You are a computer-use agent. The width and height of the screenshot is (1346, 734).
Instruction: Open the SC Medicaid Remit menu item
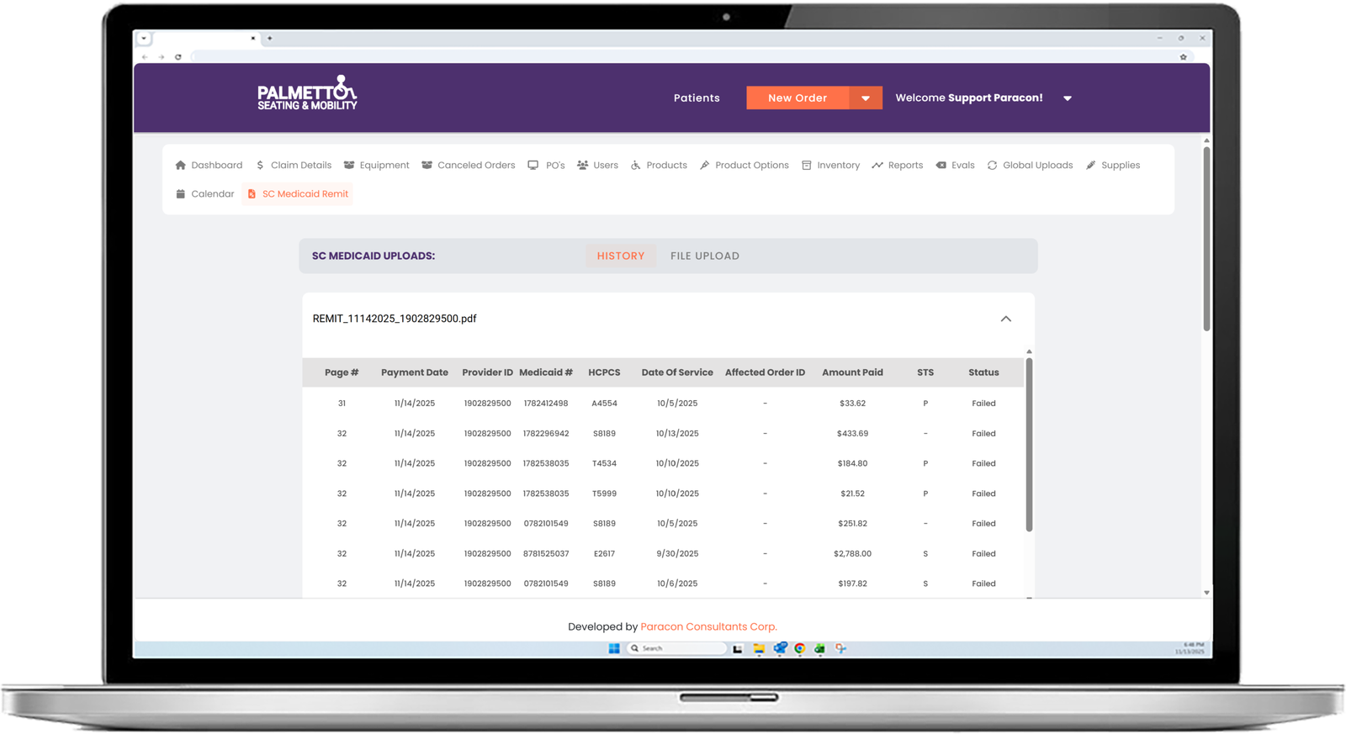pyautogui.click(x=298, y=194)
